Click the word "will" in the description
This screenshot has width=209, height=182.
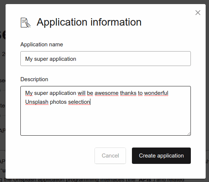(82, 93)
